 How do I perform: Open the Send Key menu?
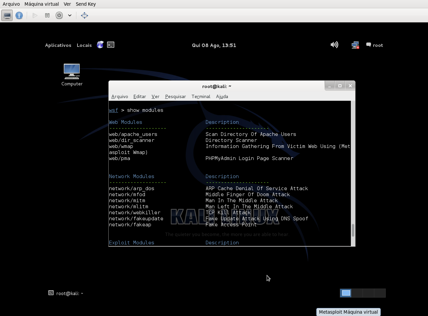86,4
